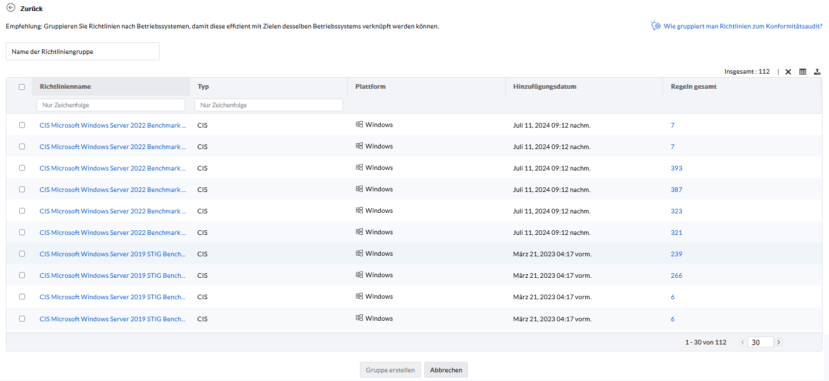The height and width of the screenshot is (381, 829).
Task: Check the row with 321 rules
Action: (x=22, y=232)
